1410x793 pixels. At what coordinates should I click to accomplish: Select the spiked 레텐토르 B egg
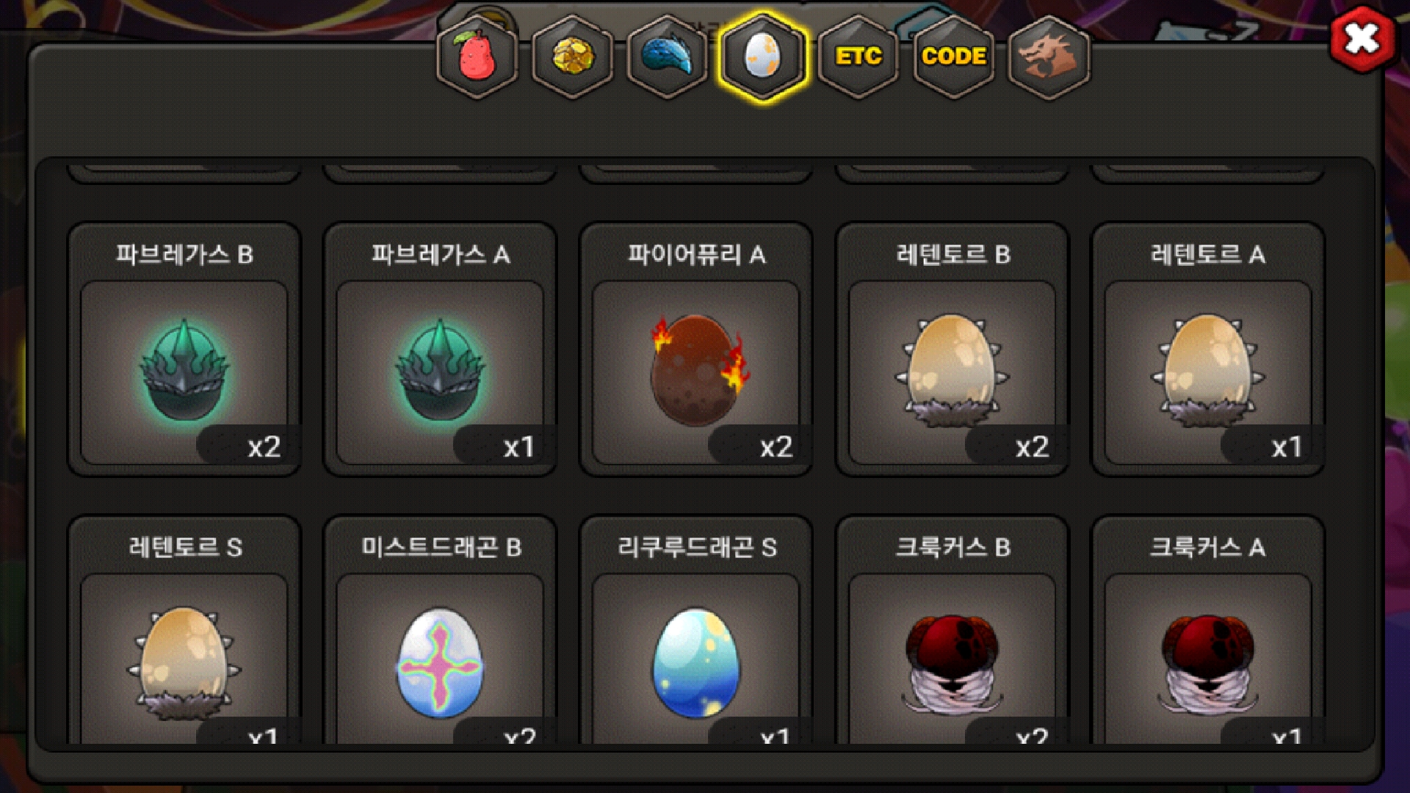coord(952,350)
